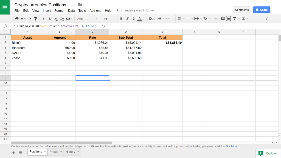Open the Functions sigma menu
This screenshot has width=281, height=158.
tap(243, 18)
